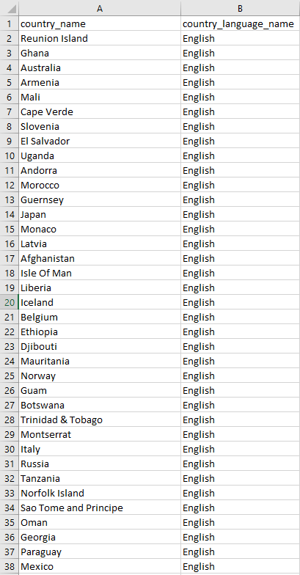Select row 10 header for Uganda

[x=9, y=155]
